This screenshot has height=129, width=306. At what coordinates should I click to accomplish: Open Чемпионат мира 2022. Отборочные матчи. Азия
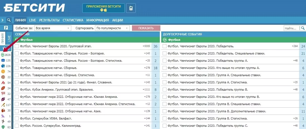60,111
